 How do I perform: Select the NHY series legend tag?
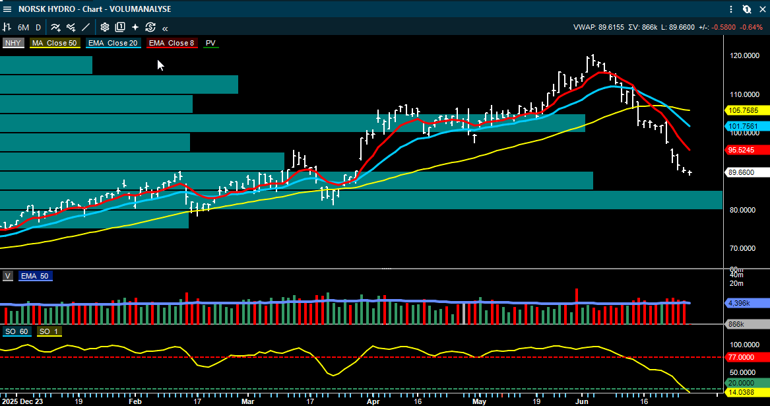pyautogui.click(x=13, y=43)
